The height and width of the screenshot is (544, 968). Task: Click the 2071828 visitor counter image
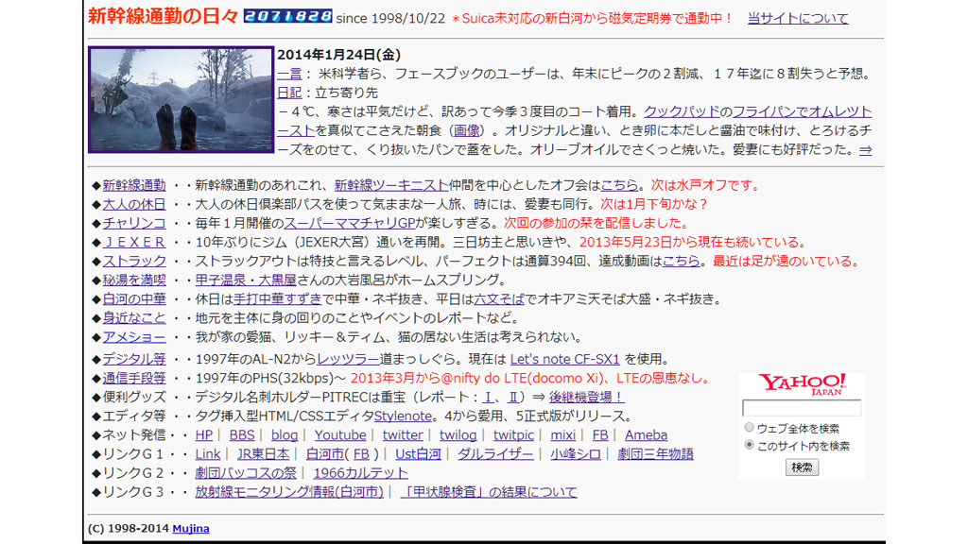[x=287, y=16]
